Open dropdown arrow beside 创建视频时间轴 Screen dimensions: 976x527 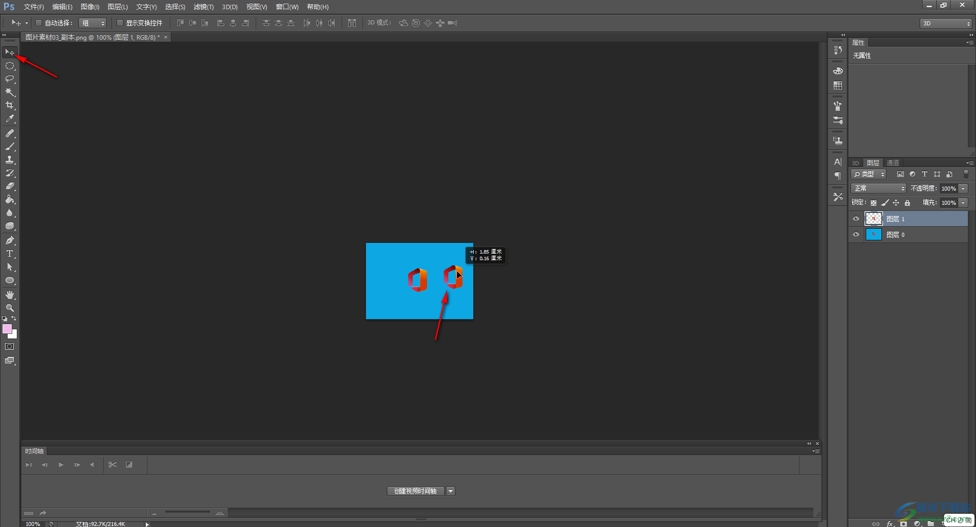click(x=451, y=491)
